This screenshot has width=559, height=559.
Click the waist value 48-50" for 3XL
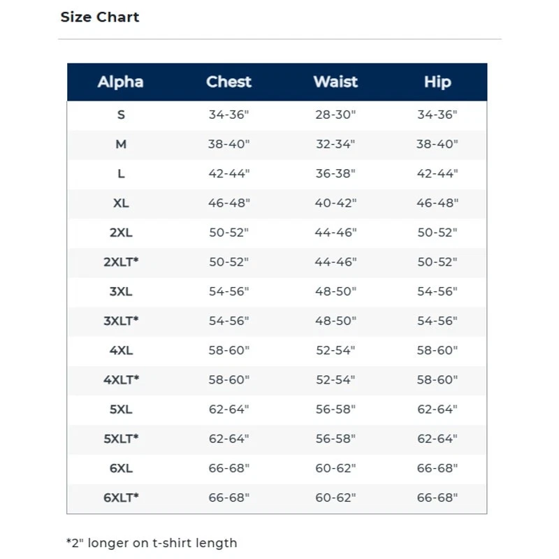[335, 291]
